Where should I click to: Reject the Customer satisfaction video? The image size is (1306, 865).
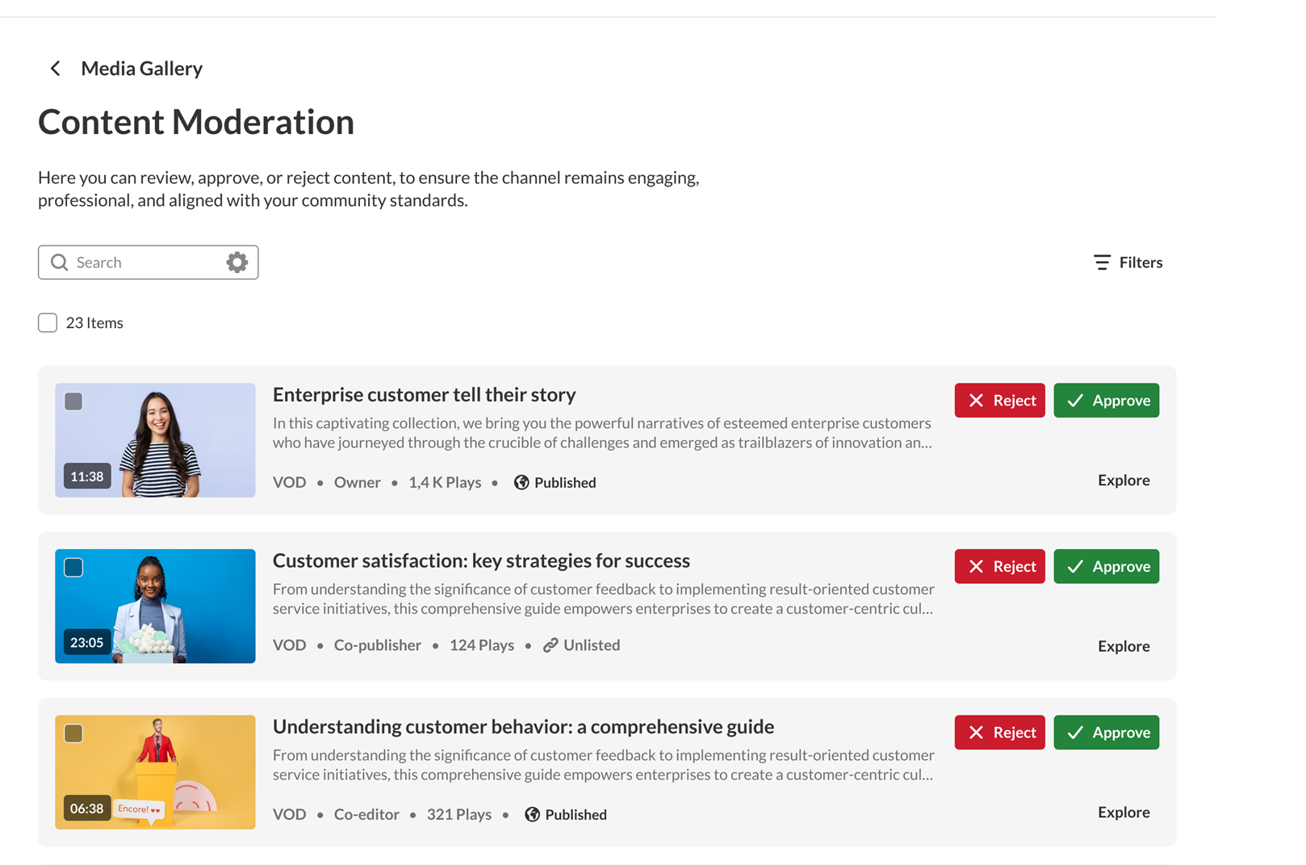999,566
